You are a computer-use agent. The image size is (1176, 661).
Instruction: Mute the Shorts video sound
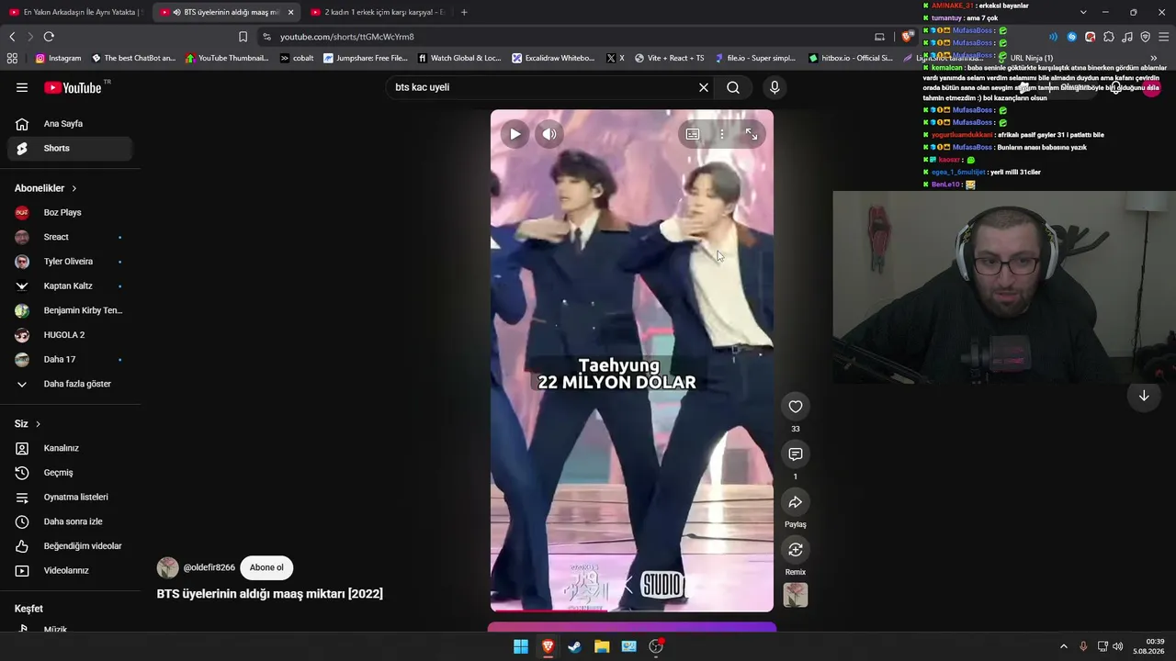tap(549, 134)
